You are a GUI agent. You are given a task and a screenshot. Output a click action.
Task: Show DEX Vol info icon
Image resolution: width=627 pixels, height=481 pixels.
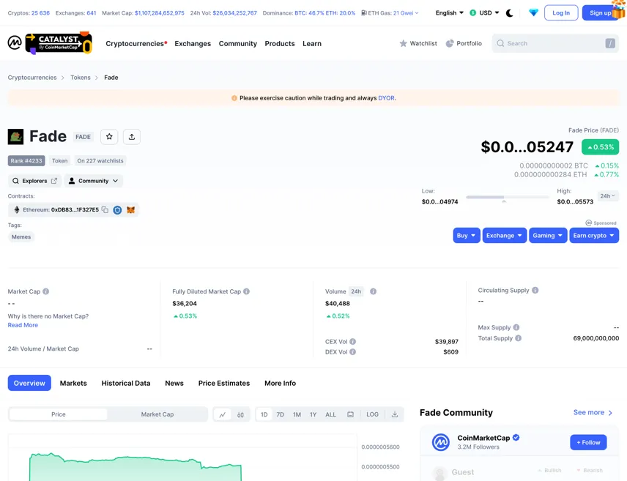pyautogui.click(x=353, y=352)
